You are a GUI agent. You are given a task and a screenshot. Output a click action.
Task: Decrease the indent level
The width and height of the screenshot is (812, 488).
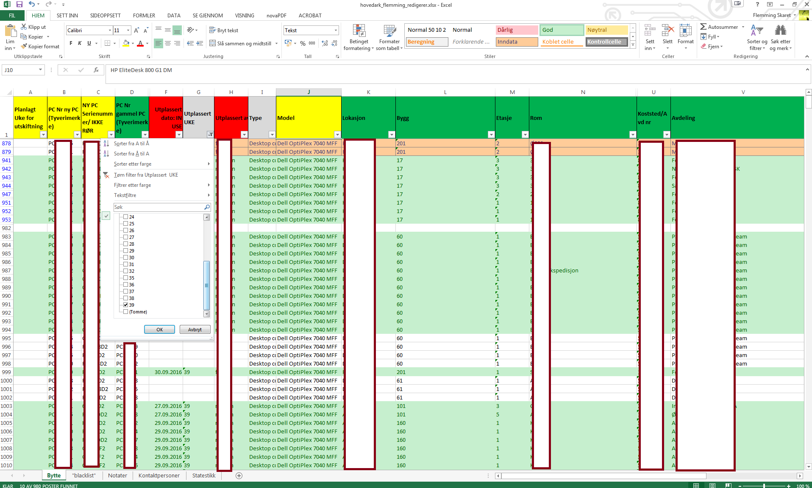tap(190, 43)
